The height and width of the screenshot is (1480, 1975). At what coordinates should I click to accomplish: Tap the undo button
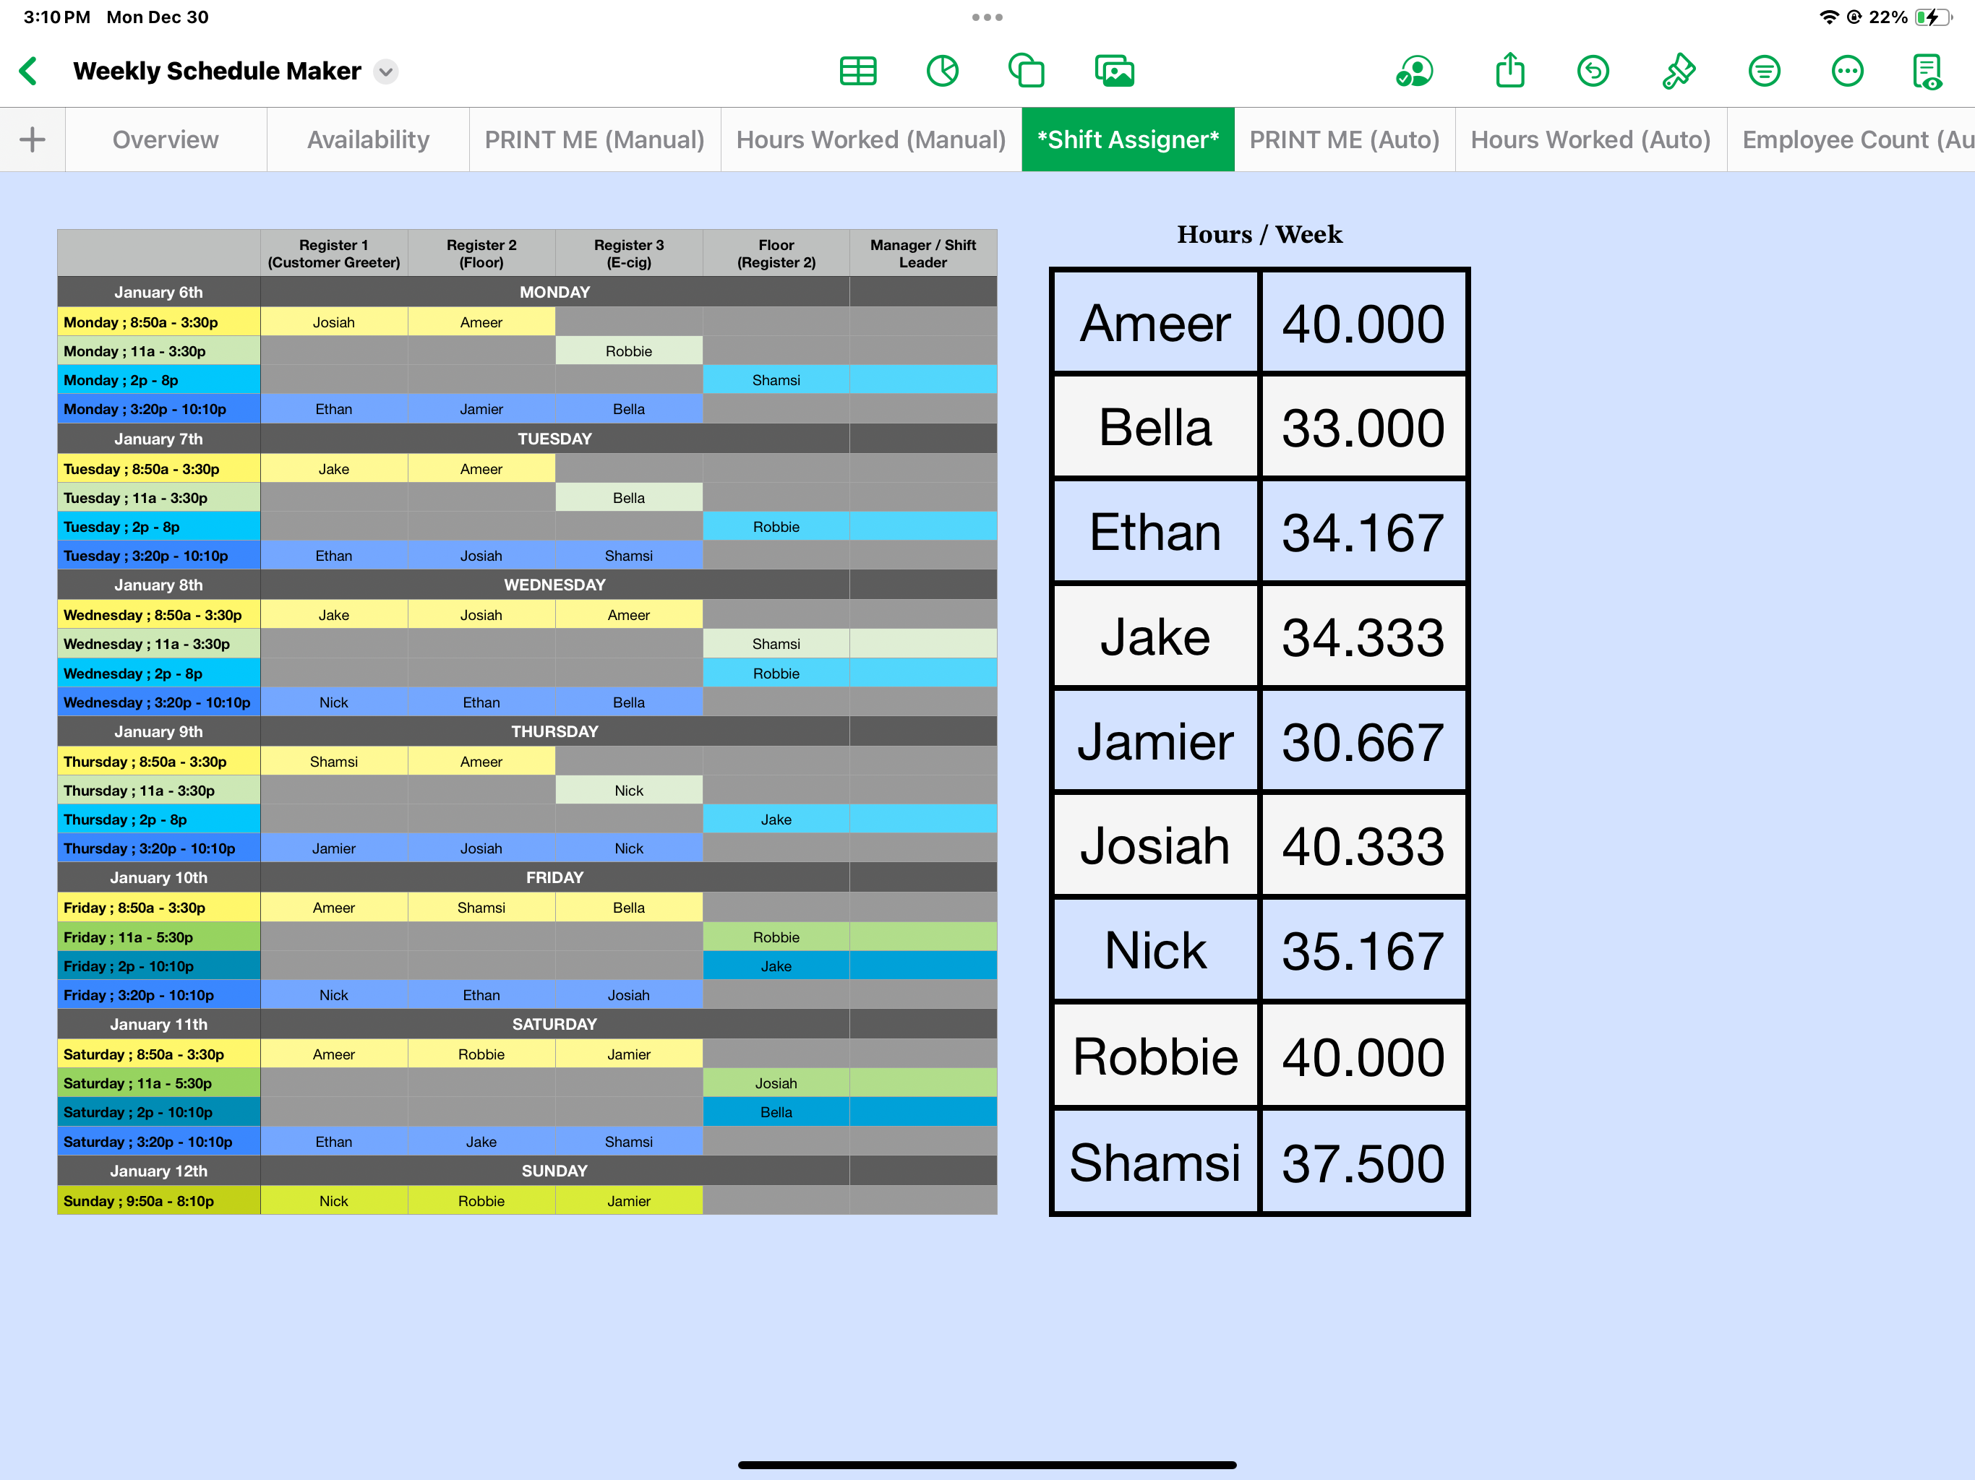[x=1593, y=71]
